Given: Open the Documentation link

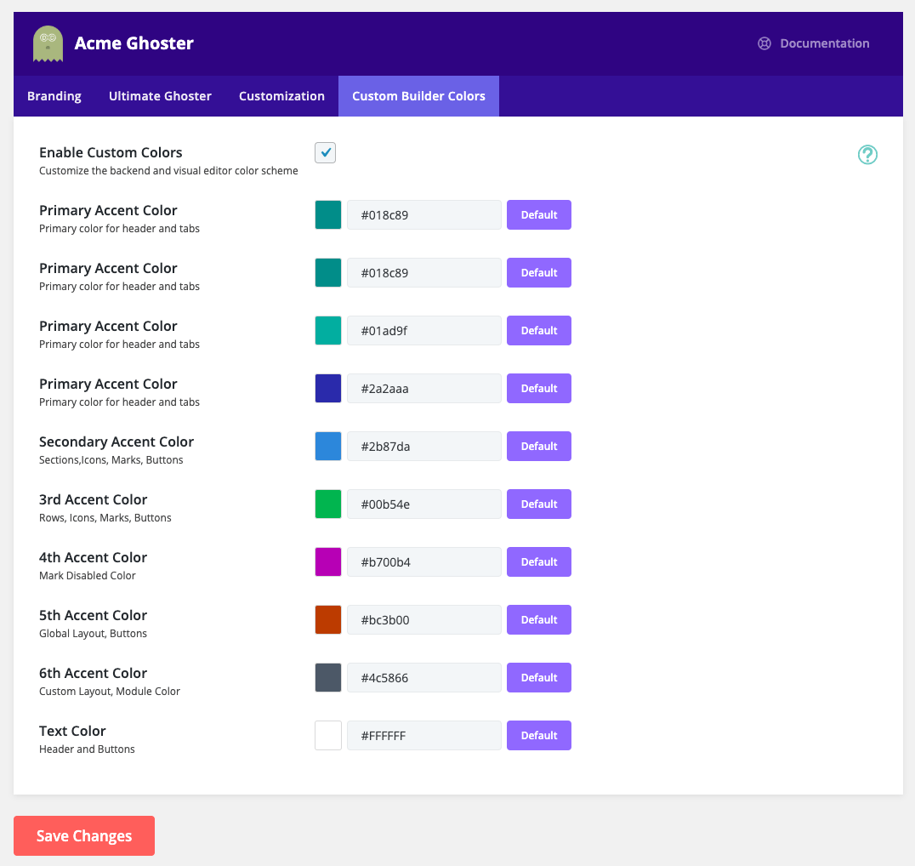Looking at the screenshot, I should click(814, 43).
